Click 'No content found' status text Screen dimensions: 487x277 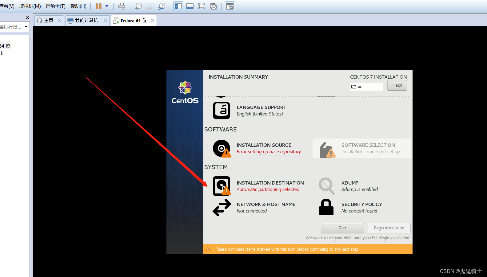359,211
